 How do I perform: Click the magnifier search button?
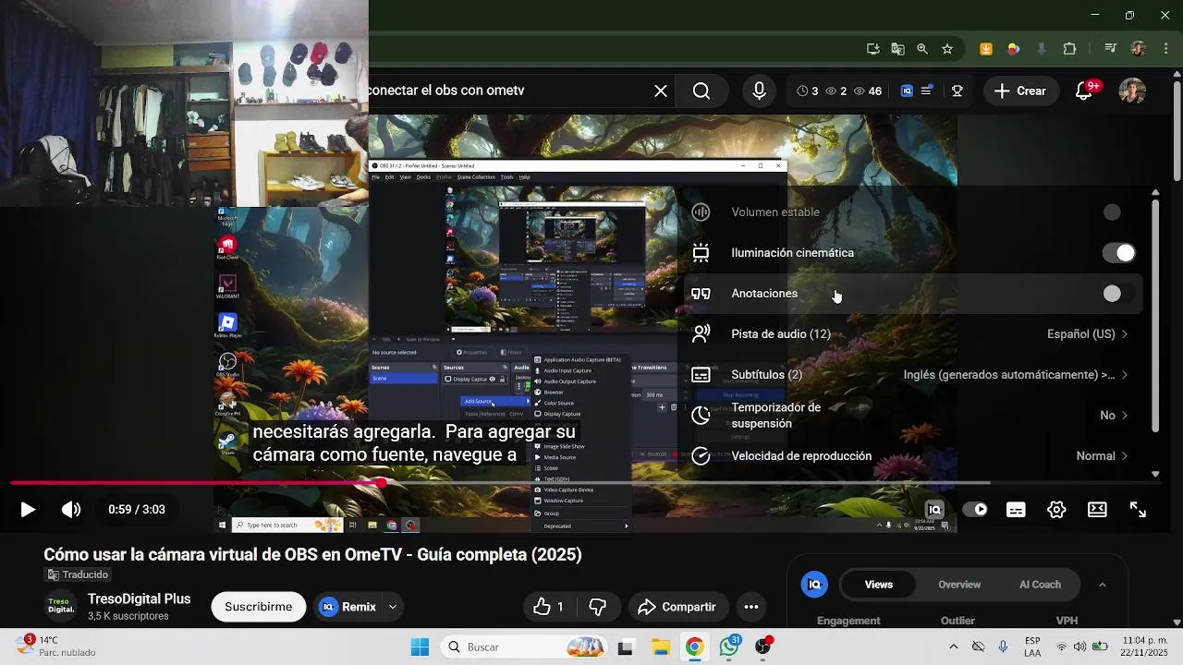(x=701, y=91)
